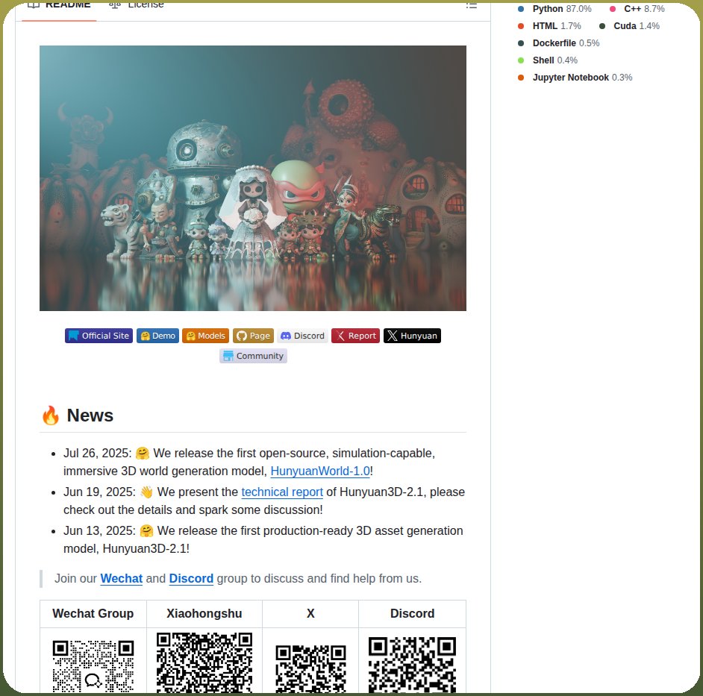Open the X Hunyuan badge

coord(412,336)
